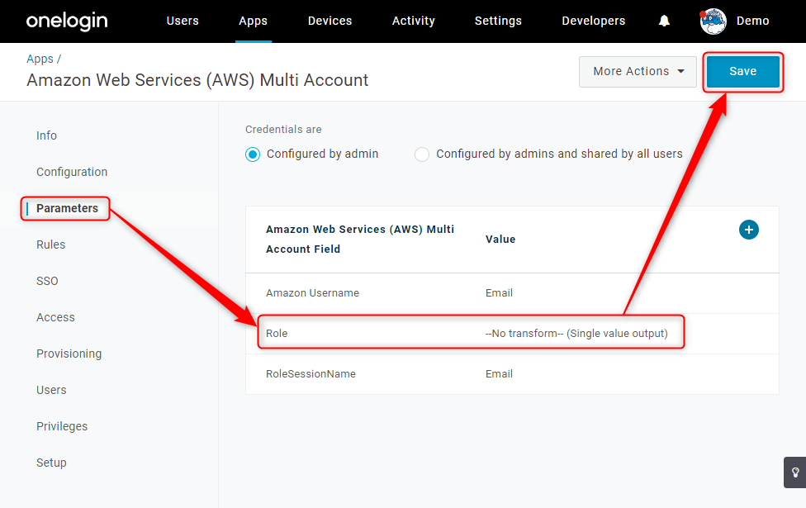Click the Save button
Viewport: 806px width, 508px height.
click(x=742, y=72)
